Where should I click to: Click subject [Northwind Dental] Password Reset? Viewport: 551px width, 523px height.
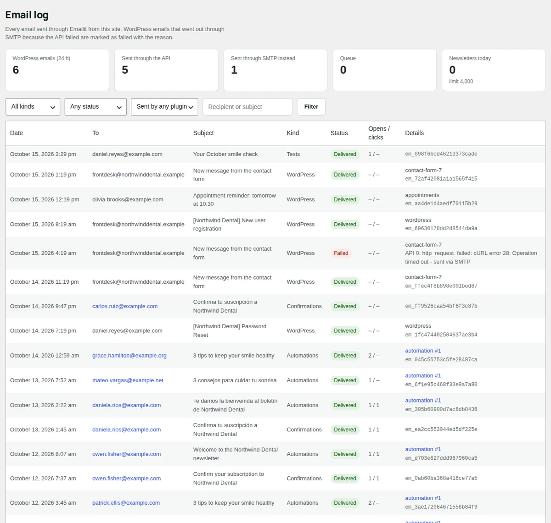230,331
